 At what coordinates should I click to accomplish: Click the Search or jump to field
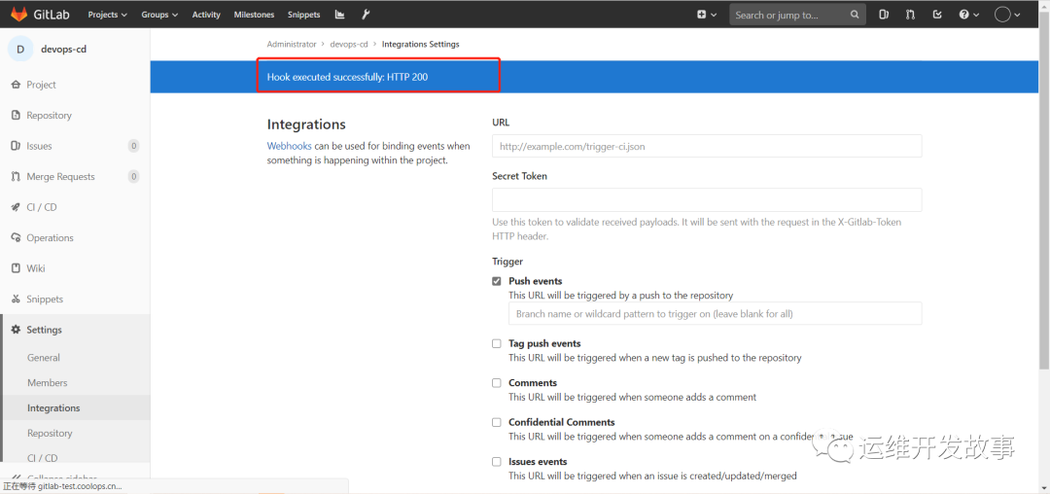[x=797, y=14]
